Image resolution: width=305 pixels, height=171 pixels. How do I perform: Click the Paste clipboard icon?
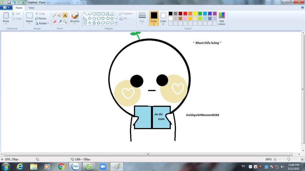(6, 15)
